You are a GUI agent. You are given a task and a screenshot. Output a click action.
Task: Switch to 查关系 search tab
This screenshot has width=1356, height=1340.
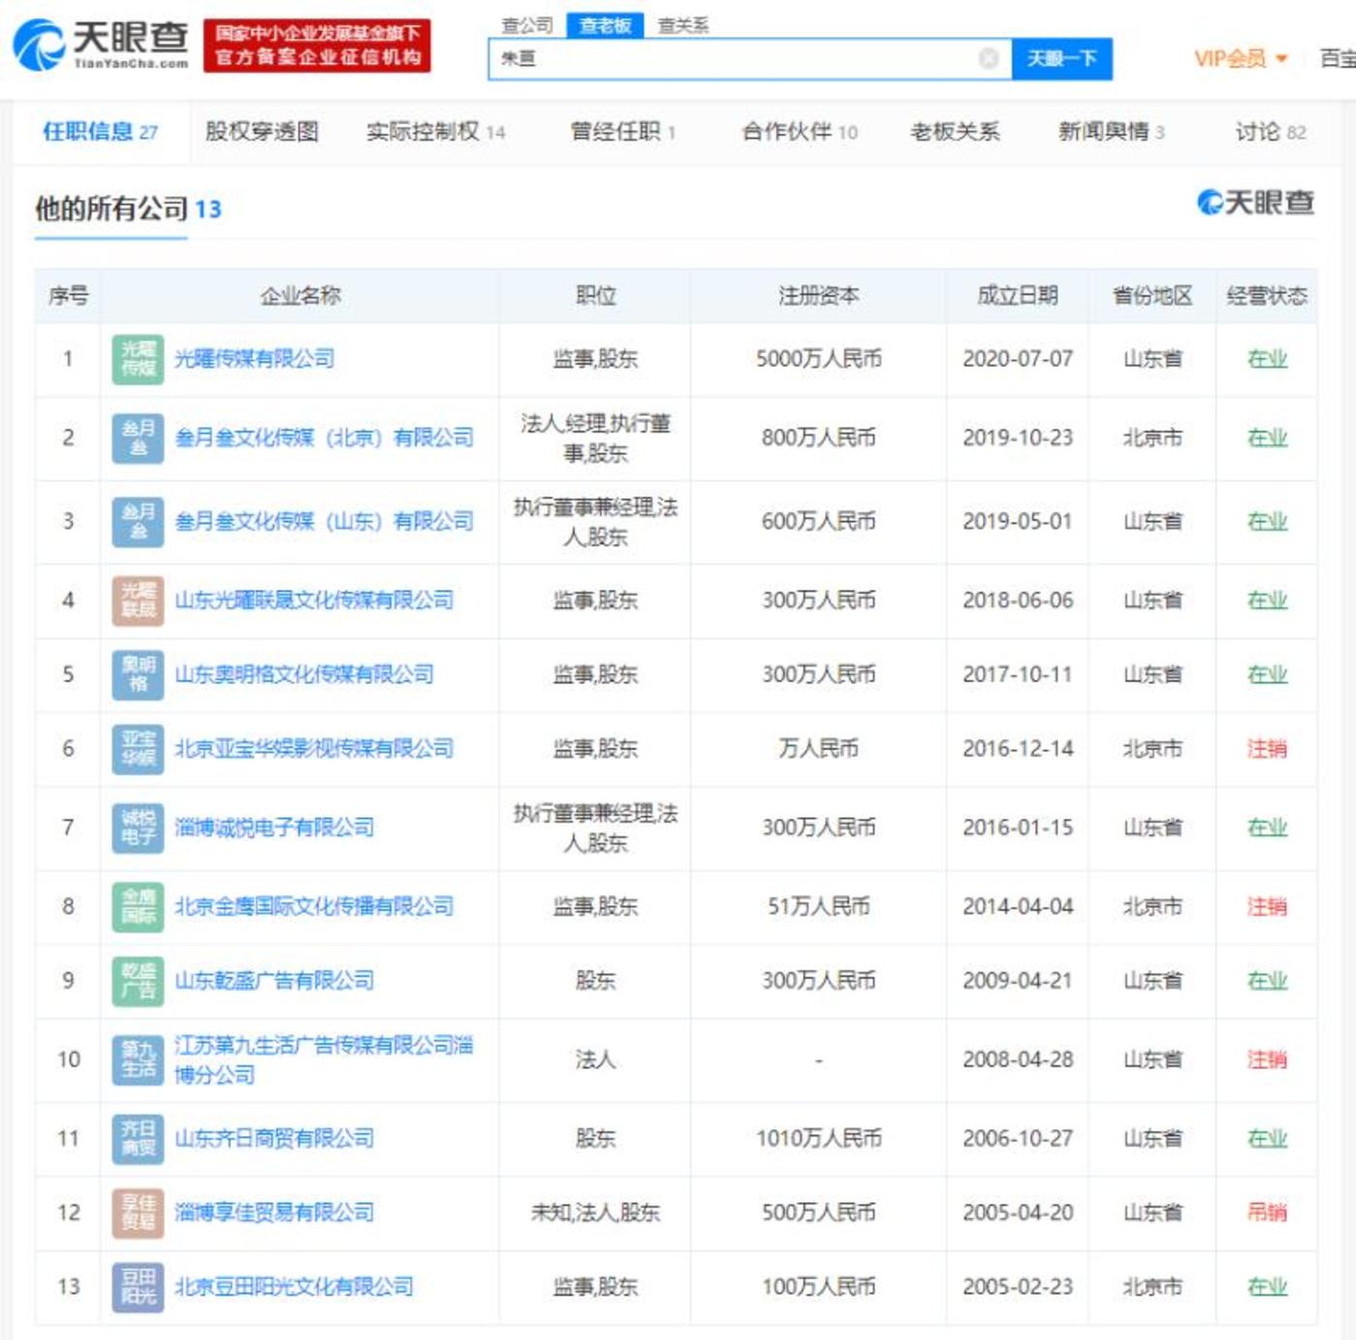pyautogui.click(x=683, y=25)
